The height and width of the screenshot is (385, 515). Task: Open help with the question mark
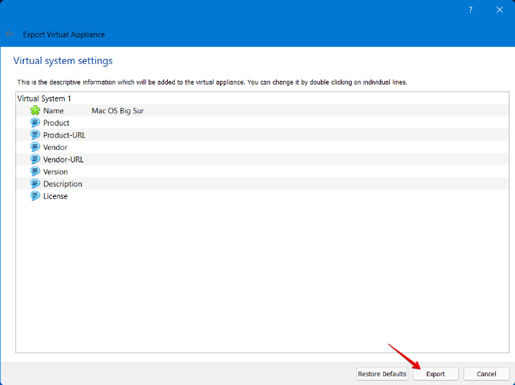coord(470,10)
